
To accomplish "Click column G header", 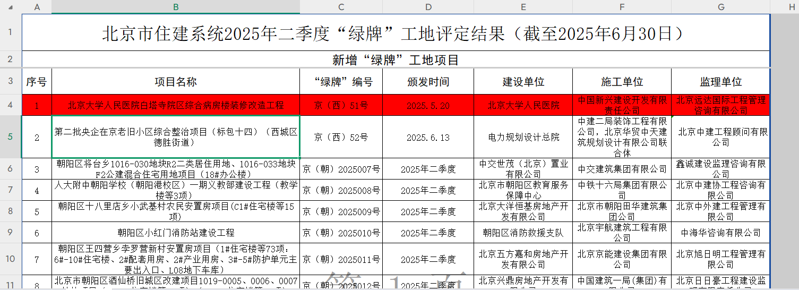I will click(720, 6).
